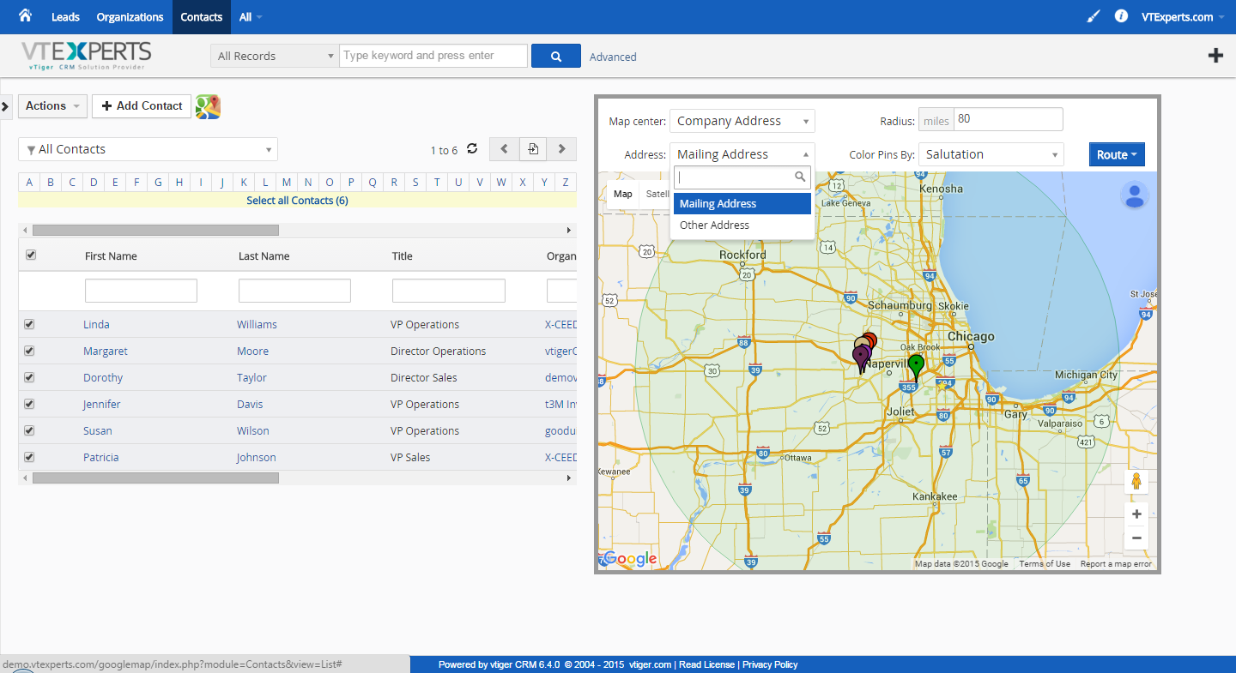Image resolution: width=1236 pixels, height=673 pixels.
Task: Go to next page arrow
Action: click(x=561, y=149)
